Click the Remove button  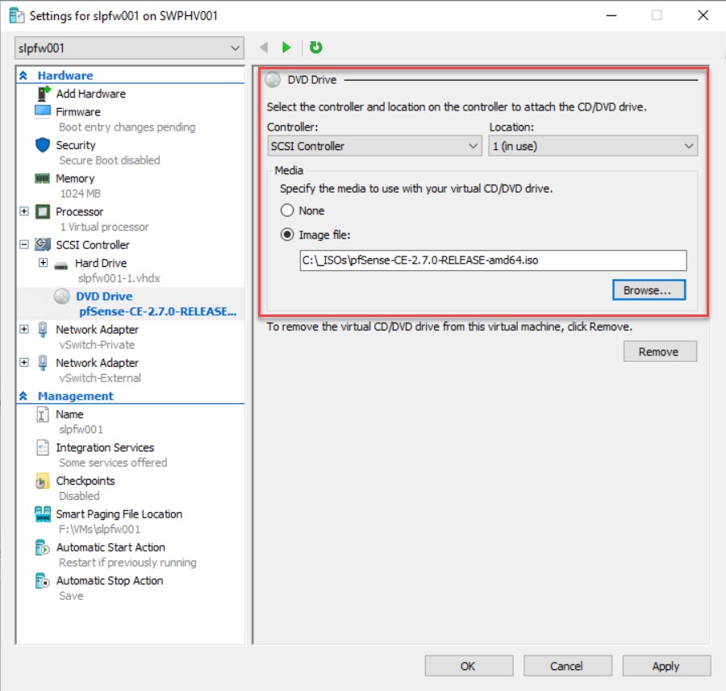point(659,352)
